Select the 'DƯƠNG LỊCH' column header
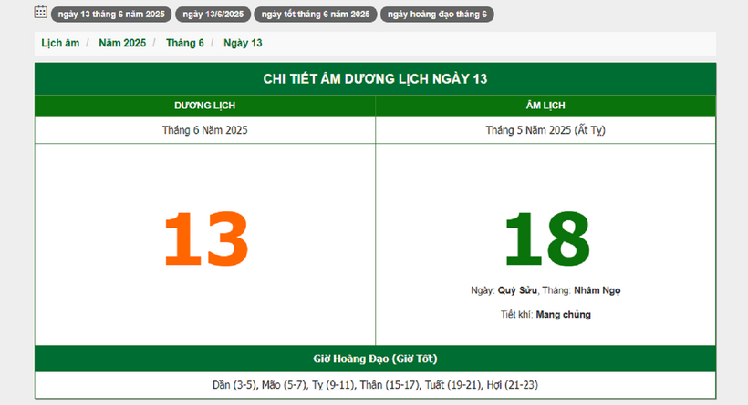748x405 pixels. tap(204, 106)
